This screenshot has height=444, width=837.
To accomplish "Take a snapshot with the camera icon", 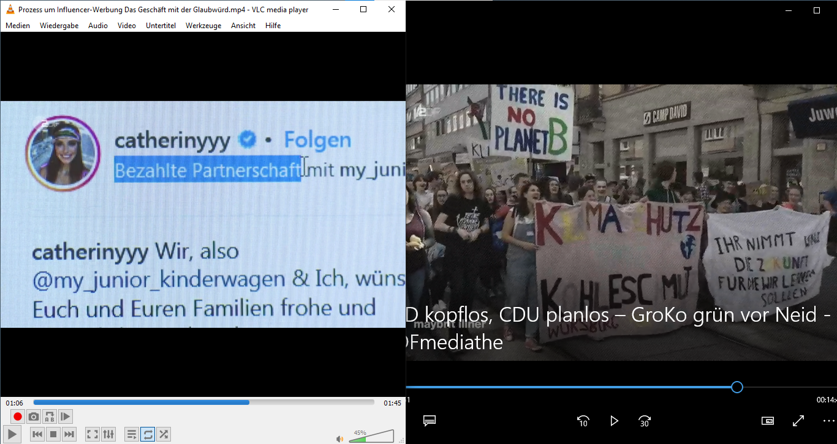I will point(34,416).
